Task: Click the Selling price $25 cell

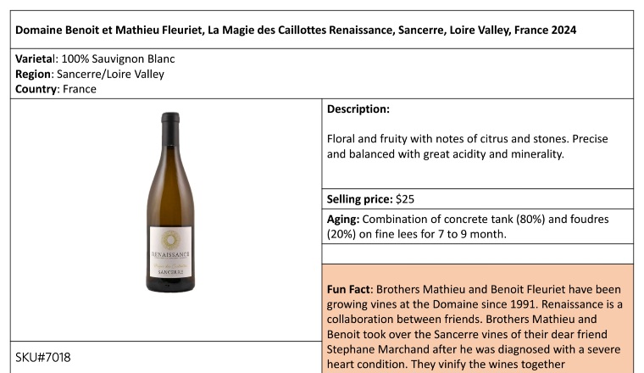Action: [478, 199]
